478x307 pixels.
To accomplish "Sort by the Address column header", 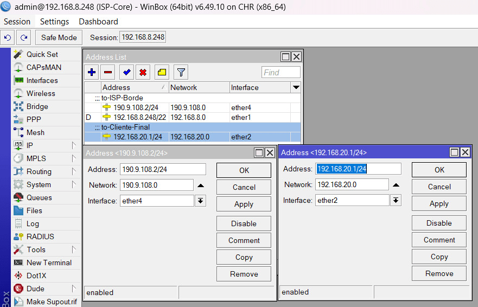I will click(x=135, y=87).
